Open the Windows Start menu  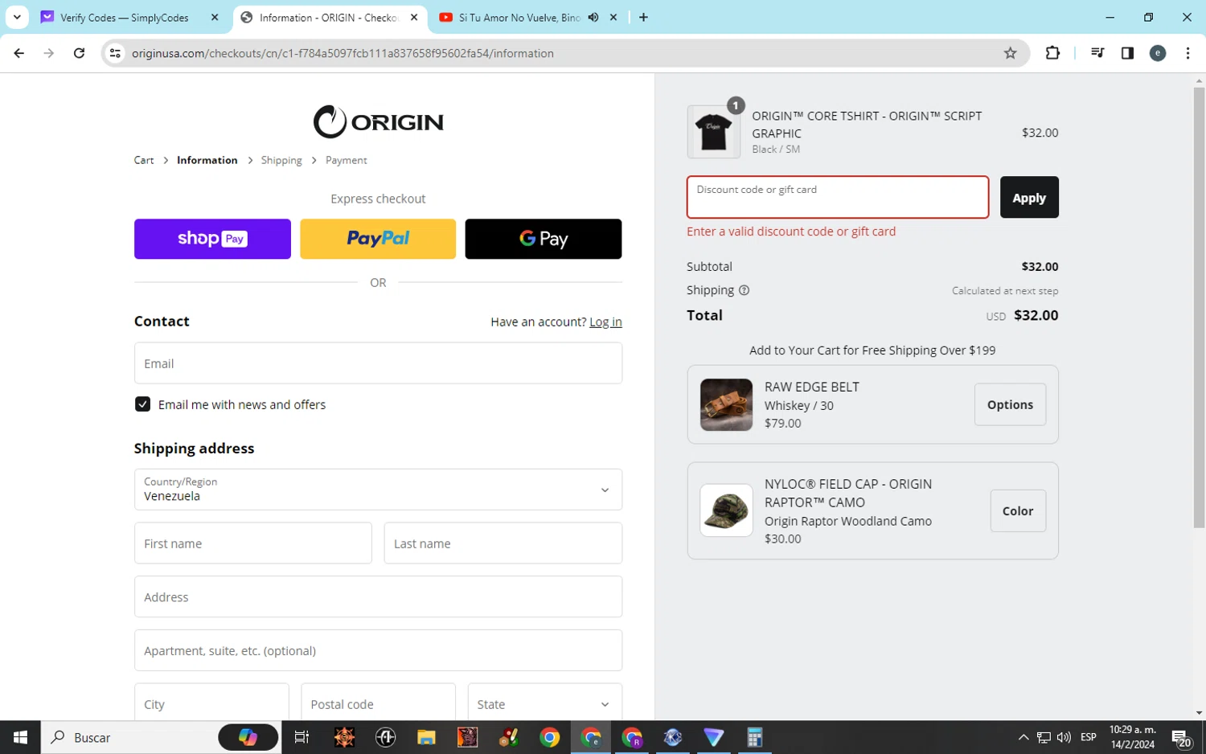20,737
